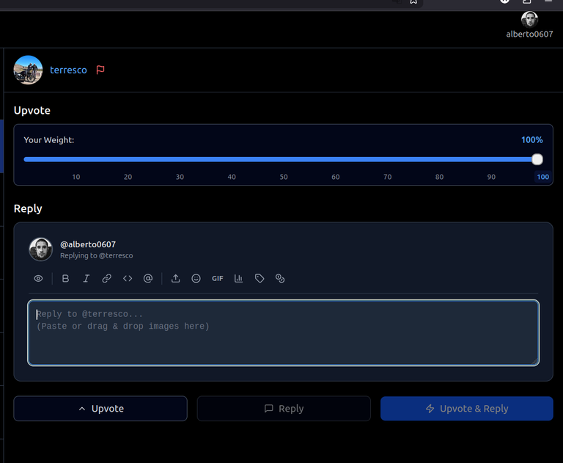Set vote weight to 50 on the scale

pyautogui.click(x=284, y=177)
